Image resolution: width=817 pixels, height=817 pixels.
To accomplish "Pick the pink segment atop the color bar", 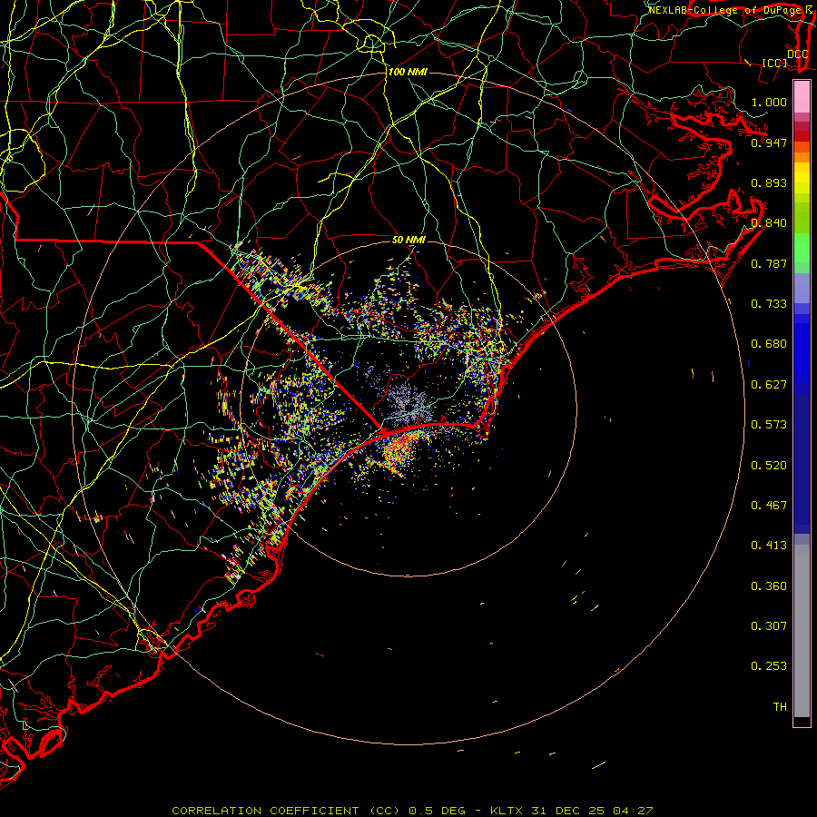I will pos(802,97).
